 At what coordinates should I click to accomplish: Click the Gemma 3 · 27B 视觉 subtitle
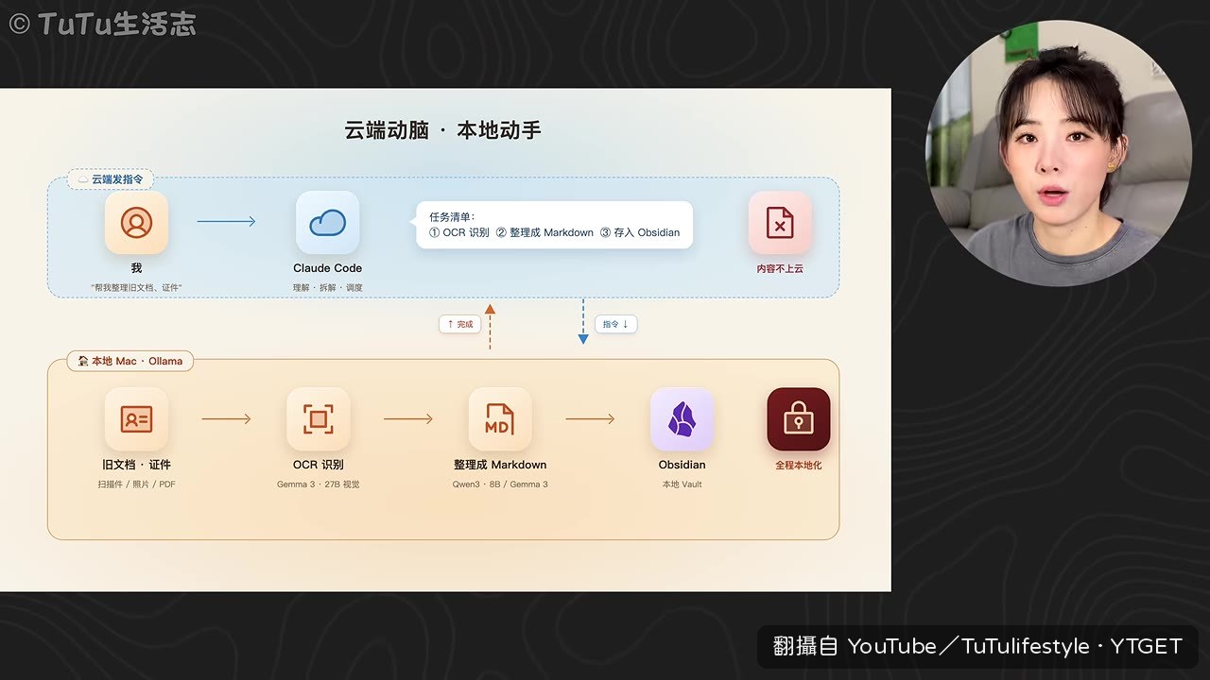point(319,484)
